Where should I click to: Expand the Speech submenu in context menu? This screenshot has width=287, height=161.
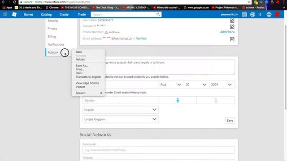click(88, 93)
